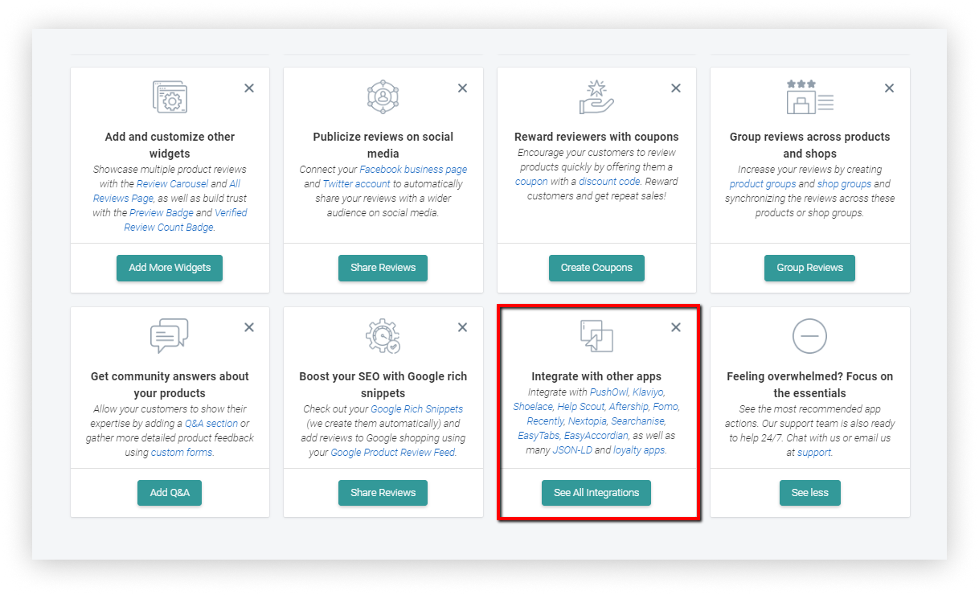Open the Review Carousel link

tap(172, 184)
